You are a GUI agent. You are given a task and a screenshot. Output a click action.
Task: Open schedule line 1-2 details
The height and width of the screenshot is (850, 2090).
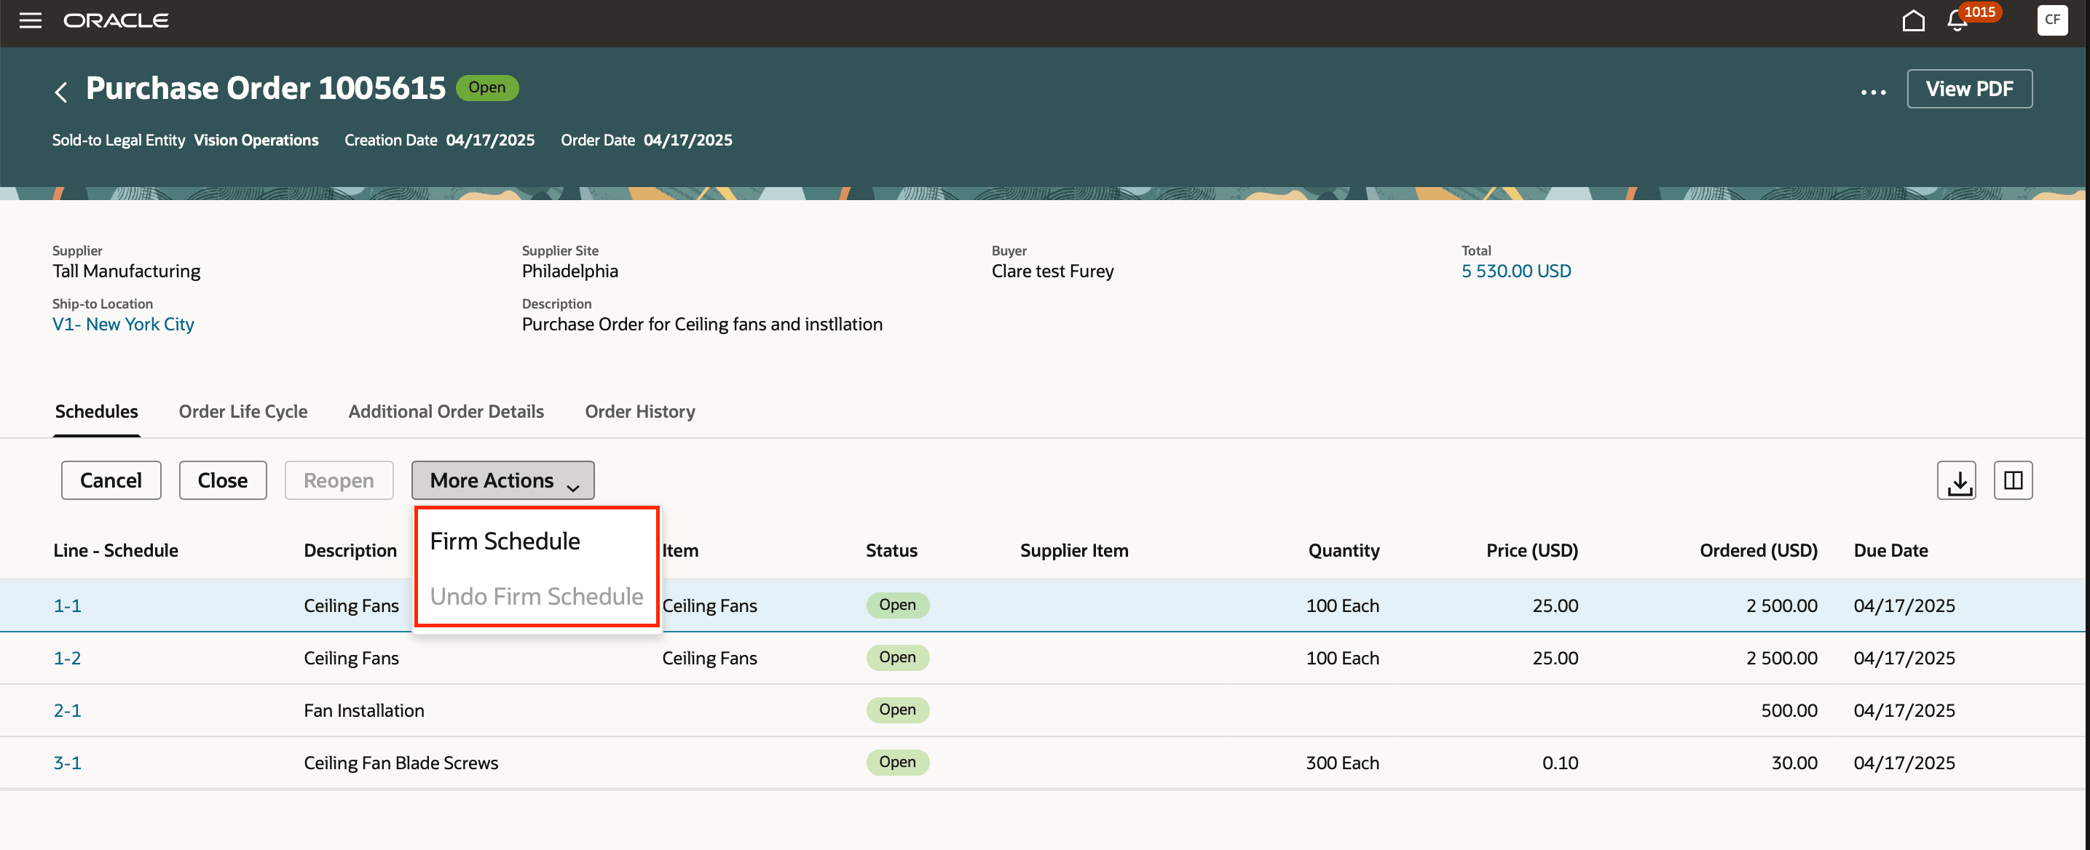click(x=67, y=658)
